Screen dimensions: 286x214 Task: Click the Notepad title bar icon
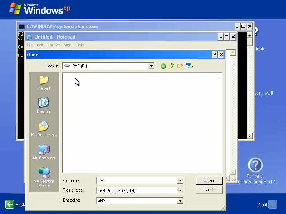[29, 37]
